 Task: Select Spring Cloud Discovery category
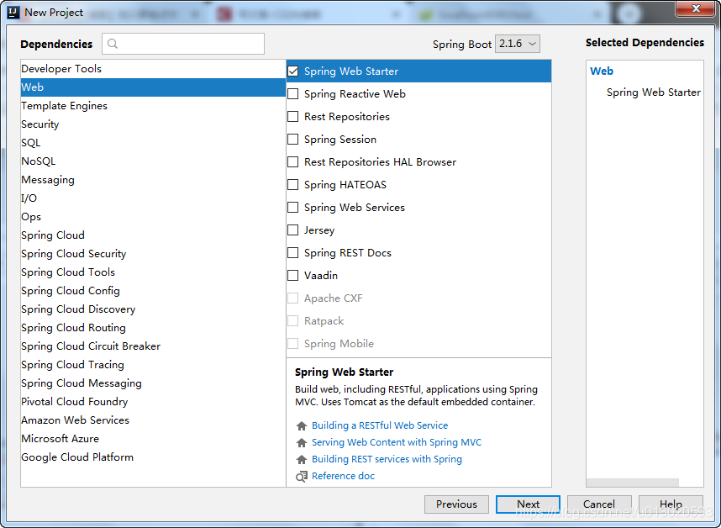[x=153, y=309]
